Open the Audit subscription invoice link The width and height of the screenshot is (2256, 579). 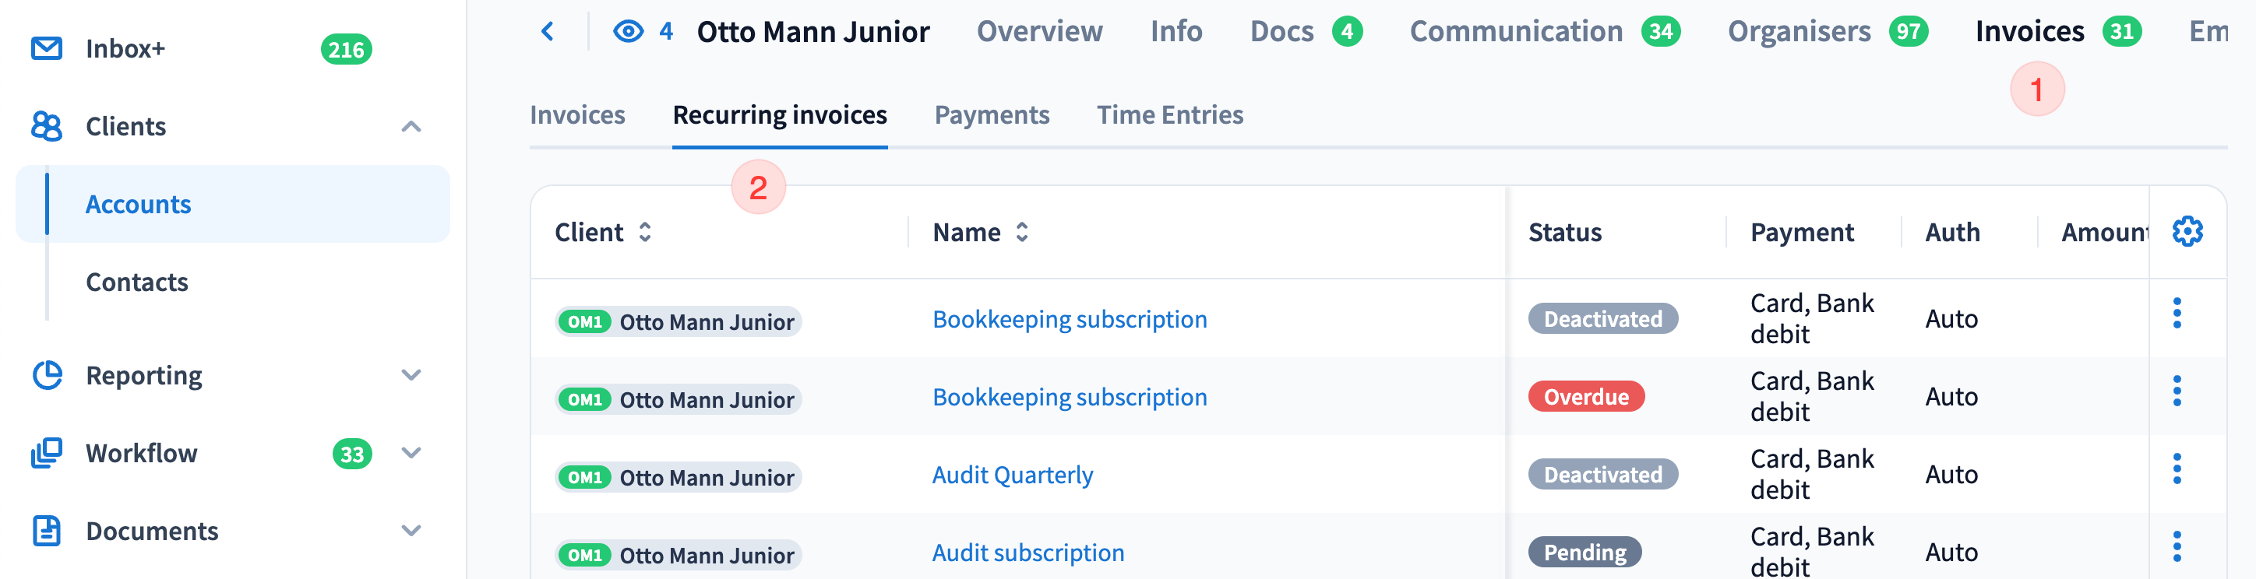point(1028,553)
